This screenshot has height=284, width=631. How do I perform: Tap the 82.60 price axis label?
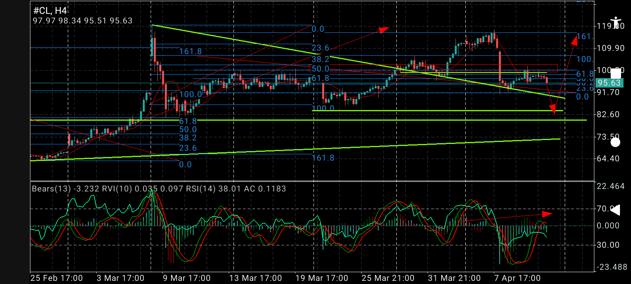[609, 114]
